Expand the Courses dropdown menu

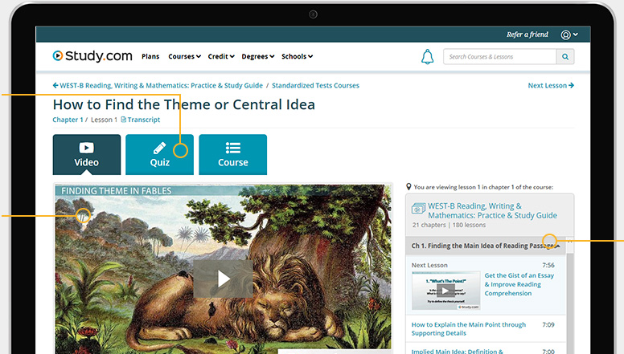(x=184, y=56)
